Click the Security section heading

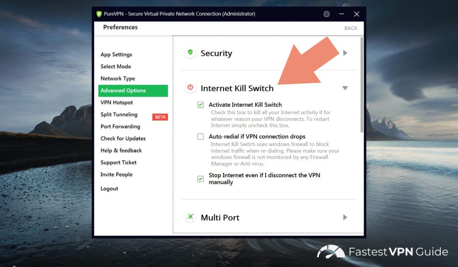coord(216,53)
